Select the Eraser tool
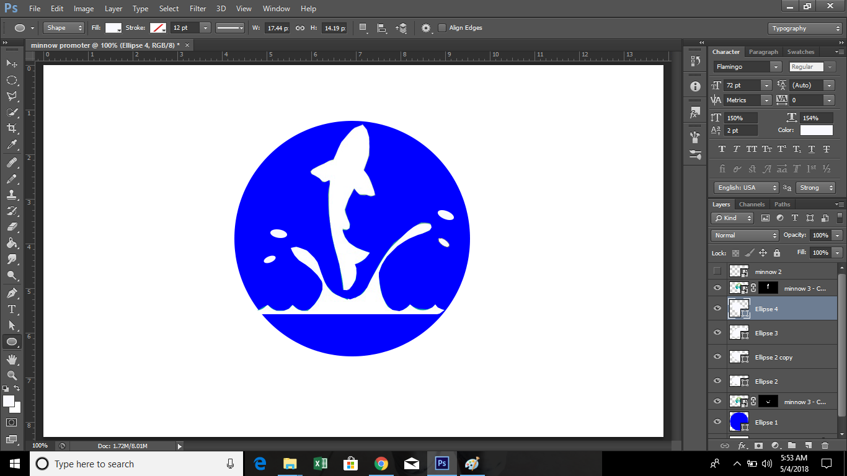This screenshot has height=476, width=847. pyautogui.click(x=12, y=227)
